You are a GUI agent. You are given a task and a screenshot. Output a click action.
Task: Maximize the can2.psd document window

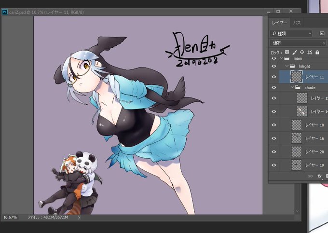278,11
